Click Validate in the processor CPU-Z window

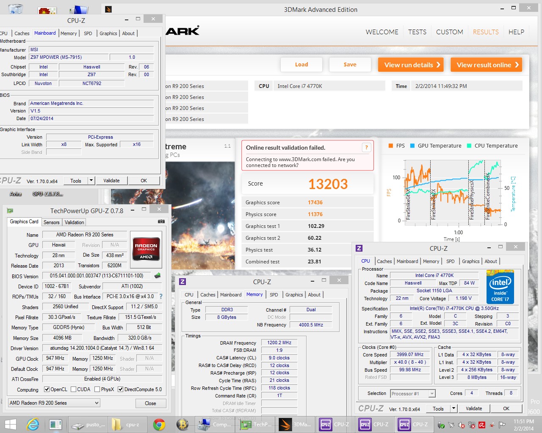(x=474, y=408)
